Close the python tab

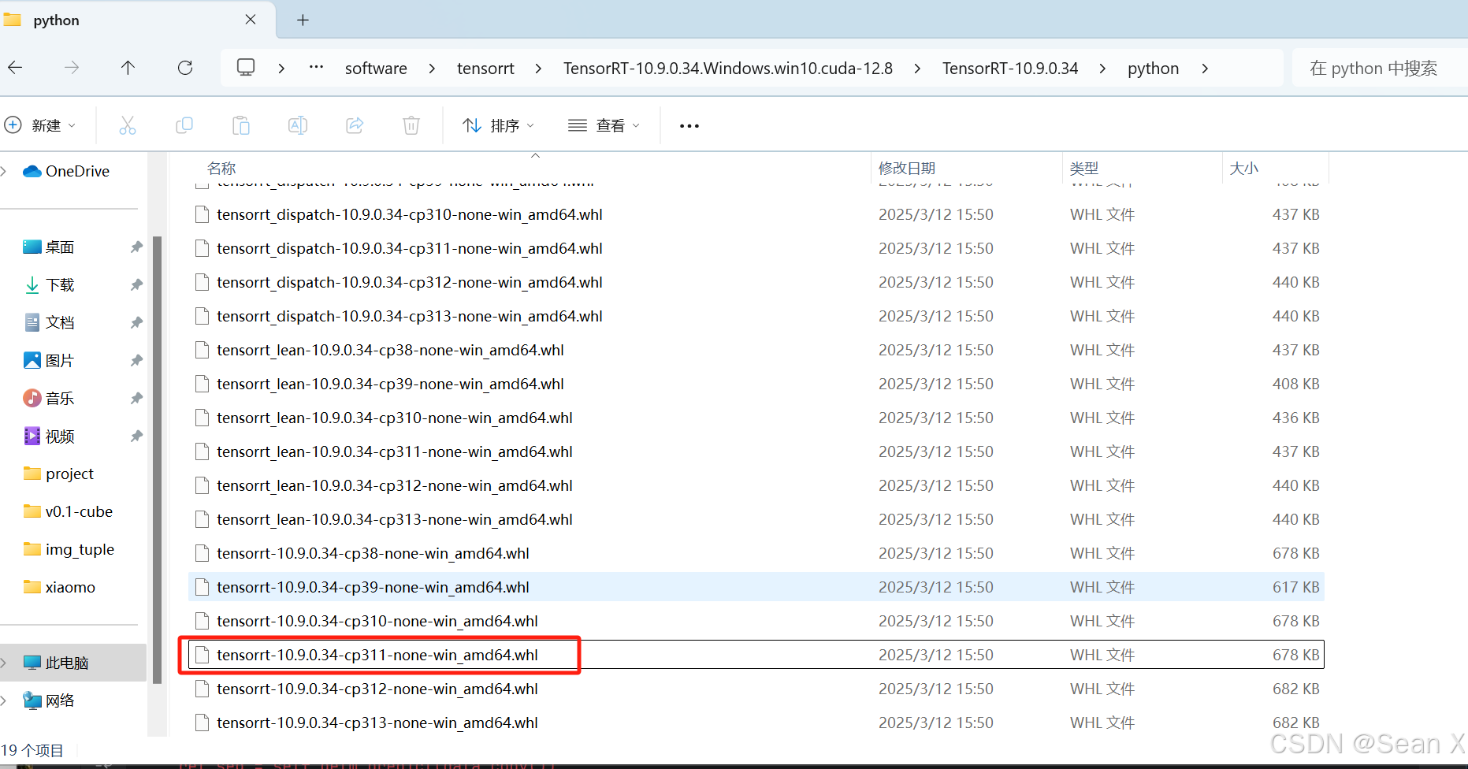(x=251, y=20)
